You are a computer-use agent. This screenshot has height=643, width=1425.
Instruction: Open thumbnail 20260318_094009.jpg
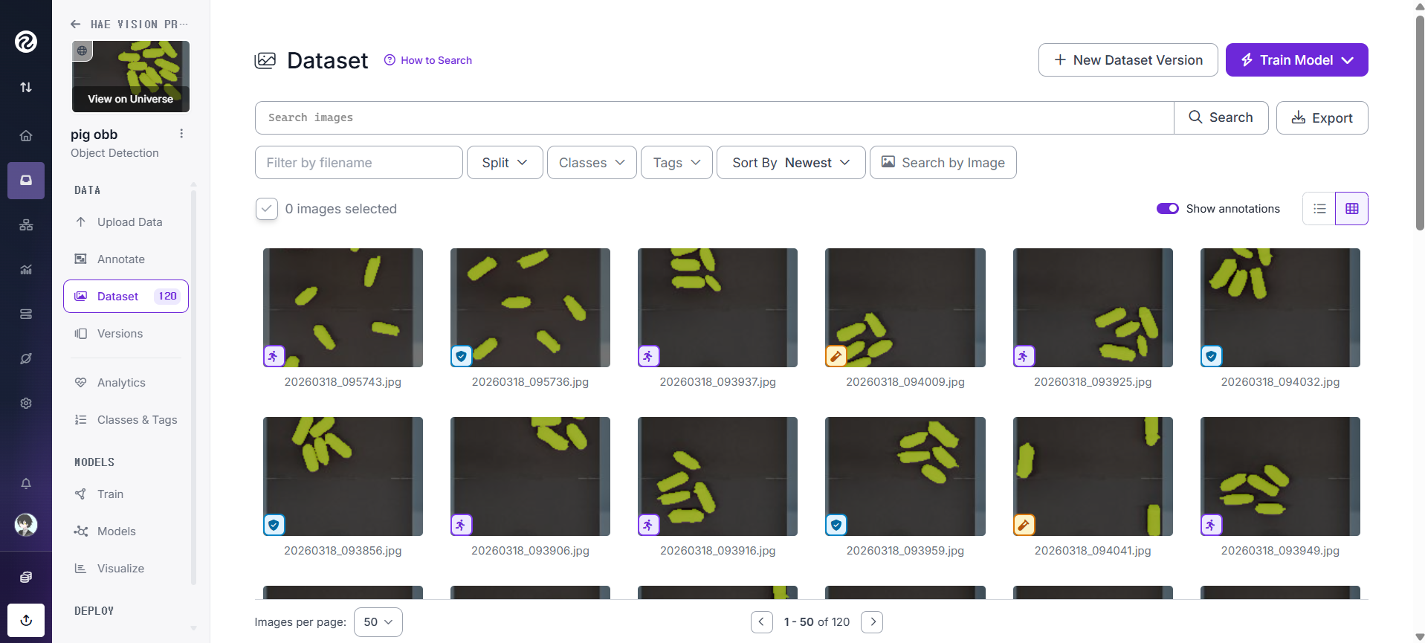[x=905, y=308]
